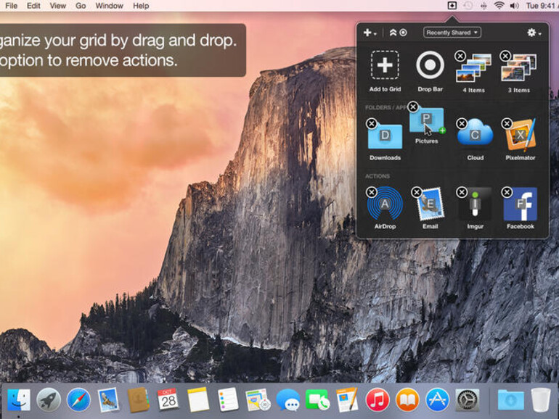The image size is (559, 419).
Task: Open the File menu
Action: tap(12, 6)
